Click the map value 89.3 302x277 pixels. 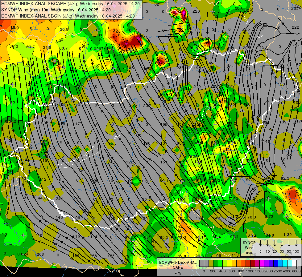14,46
